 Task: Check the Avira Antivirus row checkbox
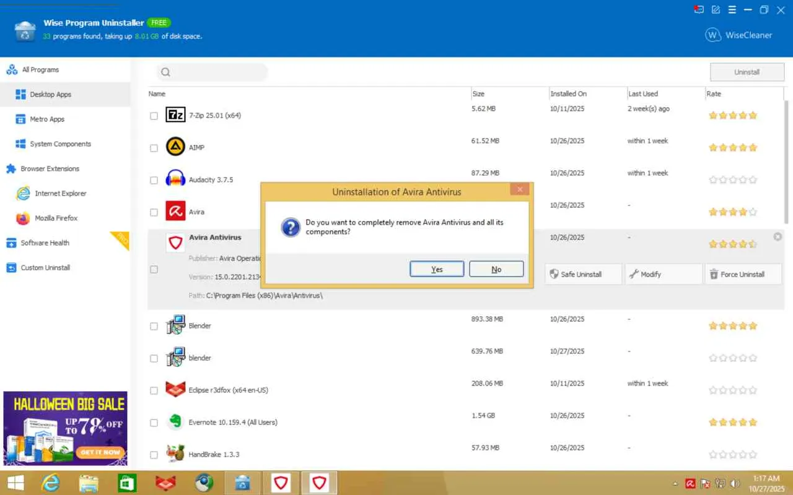154,269
